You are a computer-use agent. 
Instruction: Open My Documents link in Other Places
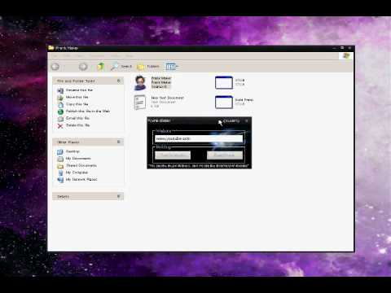click(78, 159)
